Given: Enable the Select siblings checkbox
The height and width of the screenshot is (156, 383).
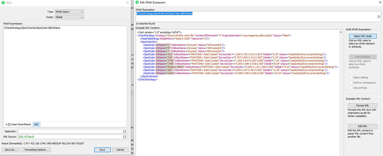Looking at the screenshot, I should [x=351, y=78].
